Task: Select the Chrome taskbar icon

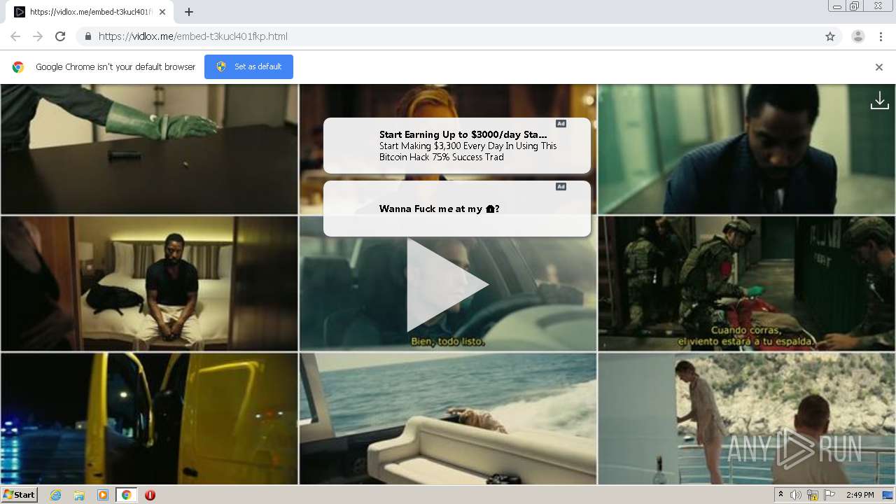Action: click(127, 495)
